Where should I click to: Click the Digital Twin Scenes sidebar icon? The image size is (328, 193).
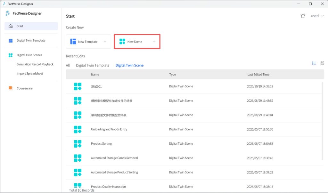(x=11, y=55)
